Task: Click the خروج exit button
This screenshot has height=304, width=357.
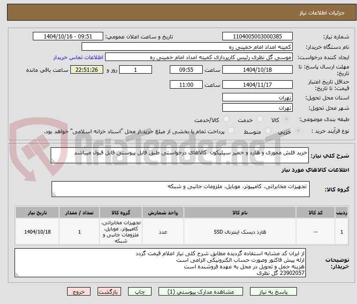Action: pos(78,291)
